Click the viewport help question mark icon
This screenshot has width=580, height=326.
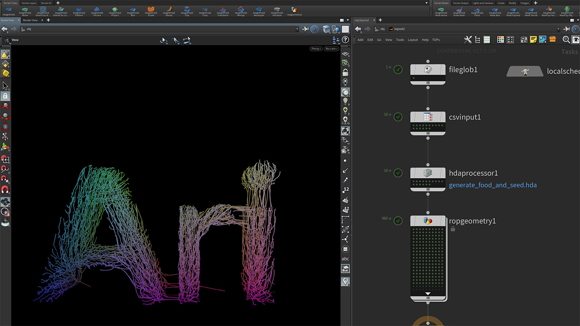pyautogui.click(x=345, y=40)
